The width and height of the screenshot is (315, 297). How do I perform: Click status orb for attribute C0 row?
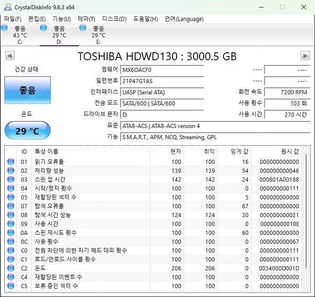click(11, 250)
